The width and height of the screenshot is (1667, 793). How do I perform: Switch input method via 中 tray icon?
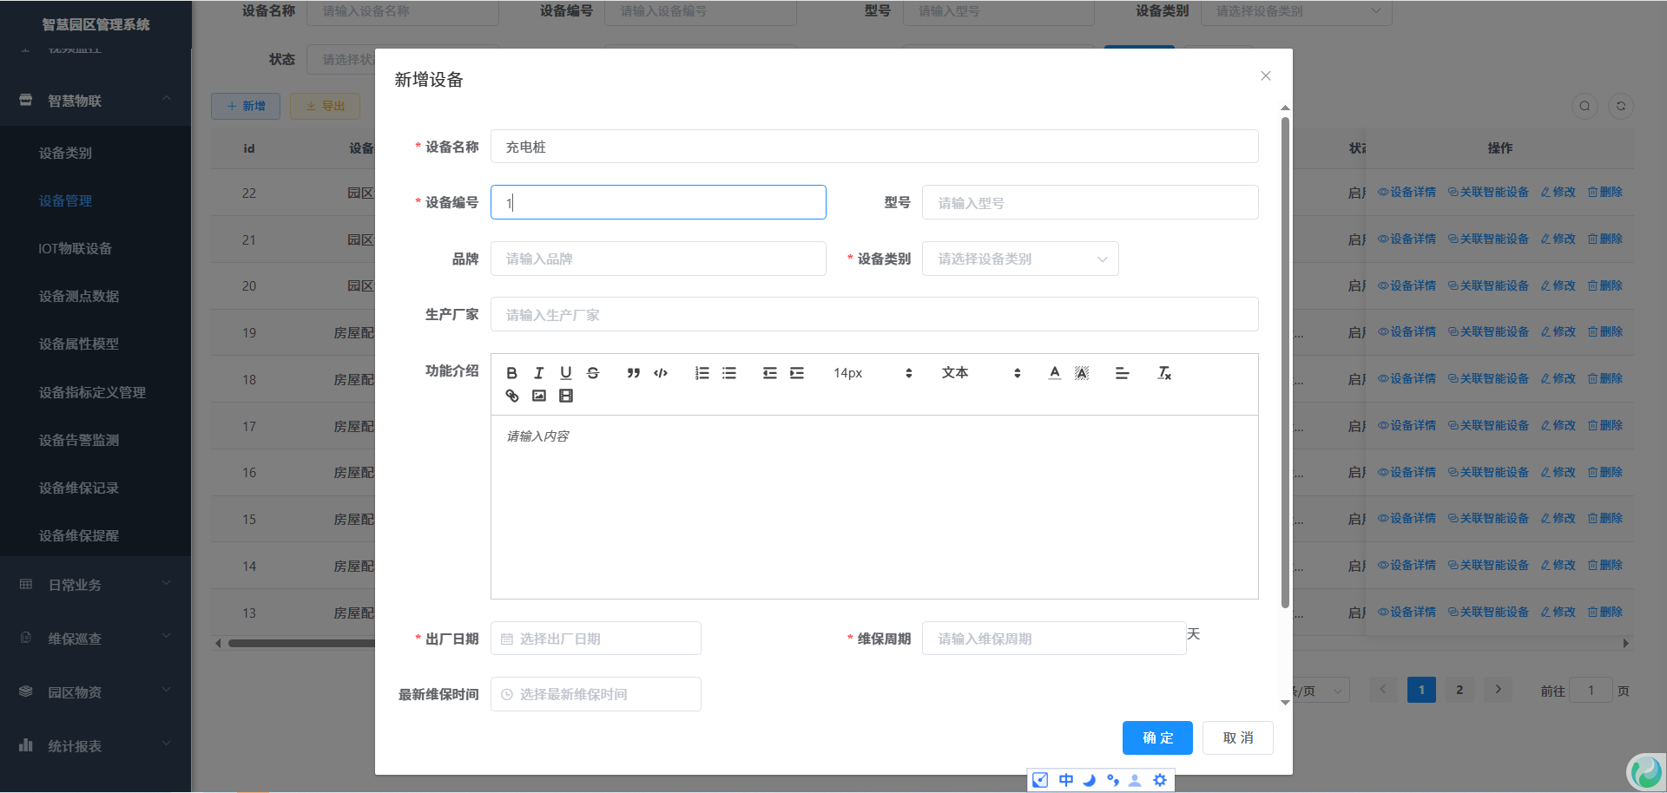tap(1065, 780)
